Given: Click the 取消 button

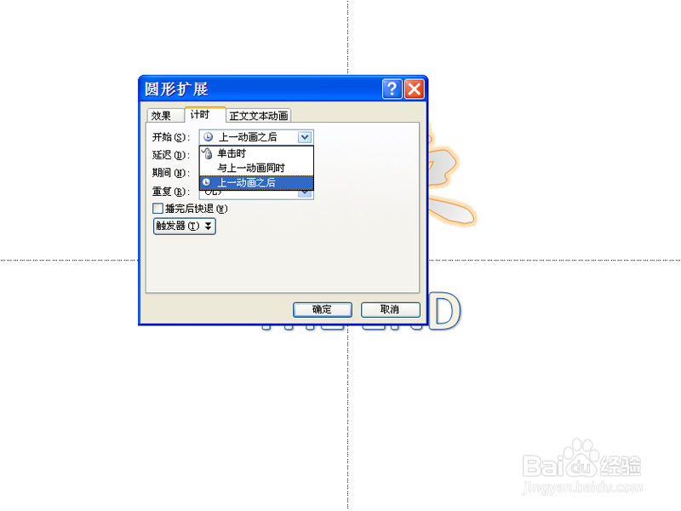Looking at the screenshot, I should coord(391,309).
